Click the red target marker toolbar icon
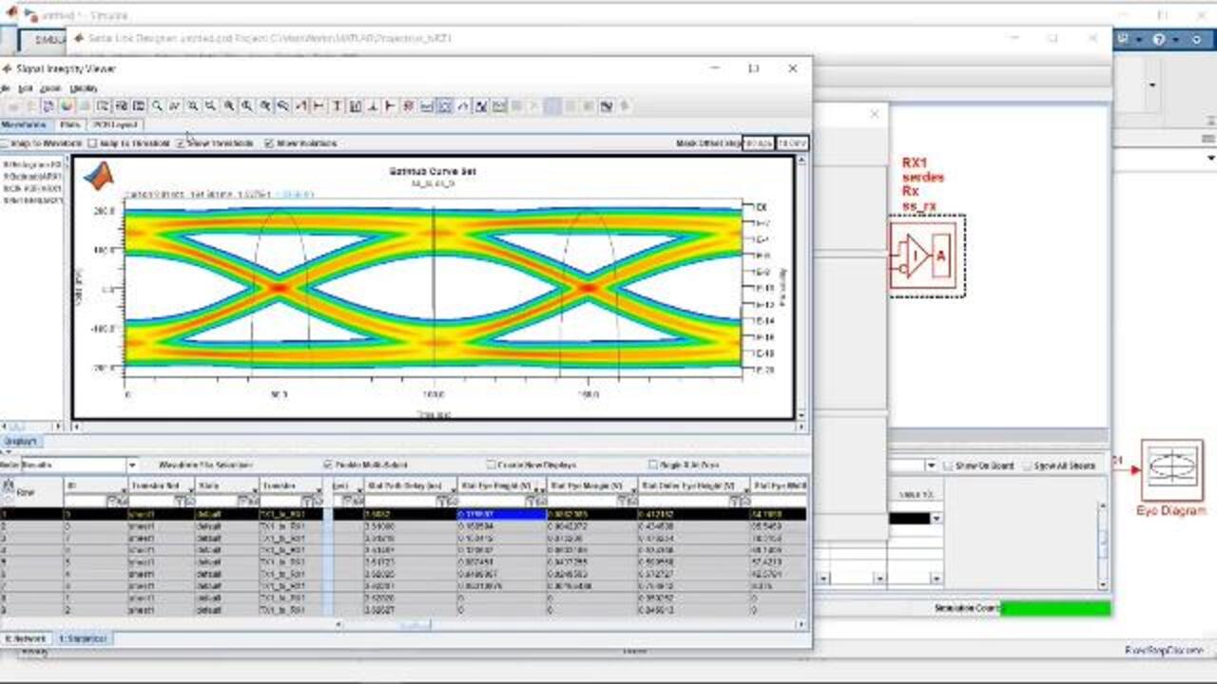 [x=408, y=106]
